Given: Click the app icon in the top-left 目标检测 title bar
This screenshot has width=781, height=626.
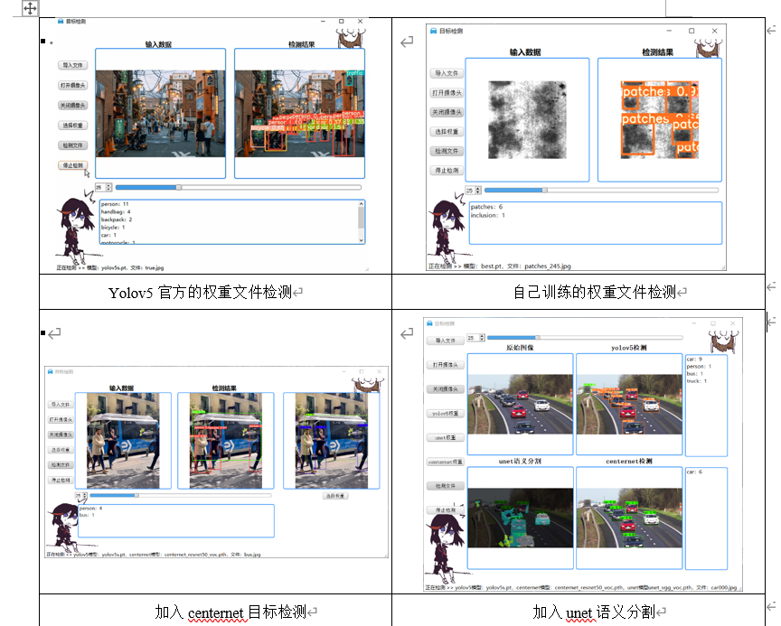Looking at the screenshot, I should pos(61,20).
